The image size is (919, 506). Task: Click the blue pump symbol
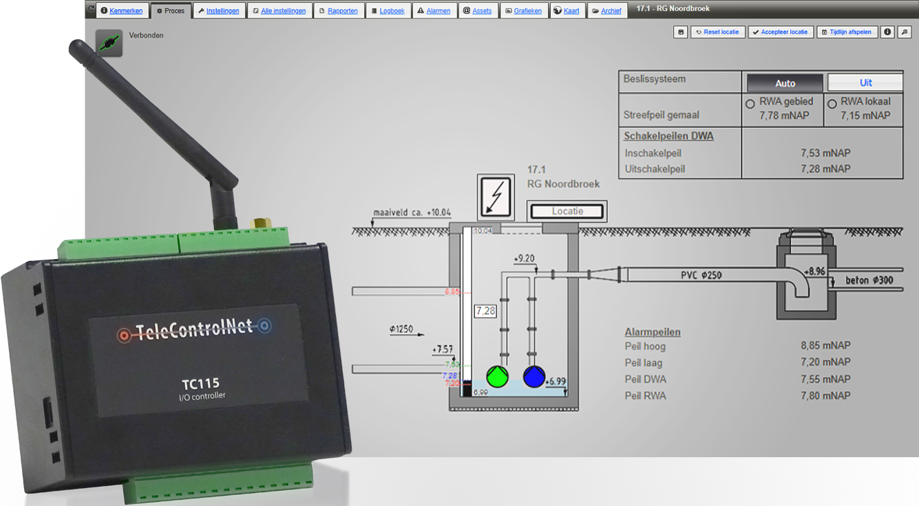pyautogui.click(x=534, y=377)
